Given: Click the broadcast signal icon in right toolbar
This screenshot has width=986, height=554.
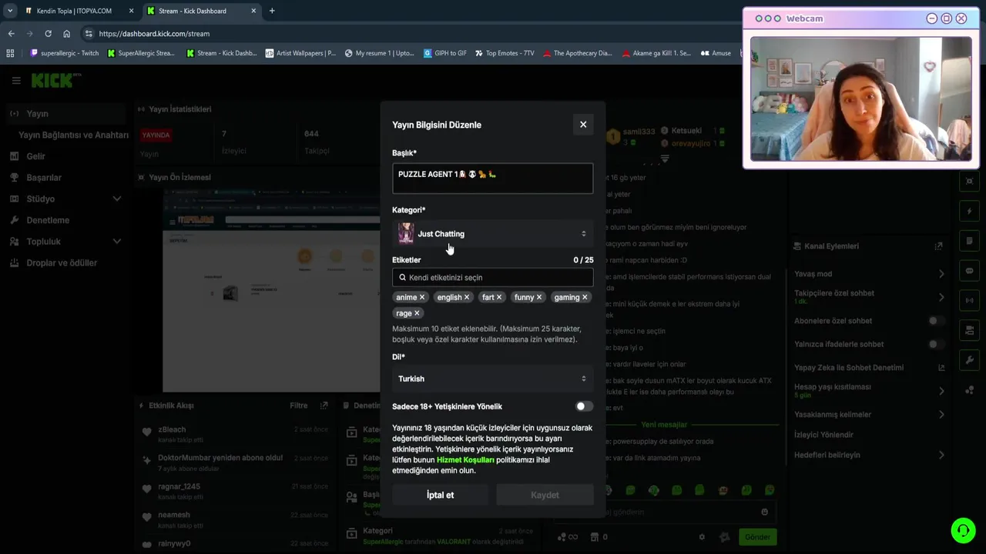Looking at the screenshot, I should pos(969,300).
